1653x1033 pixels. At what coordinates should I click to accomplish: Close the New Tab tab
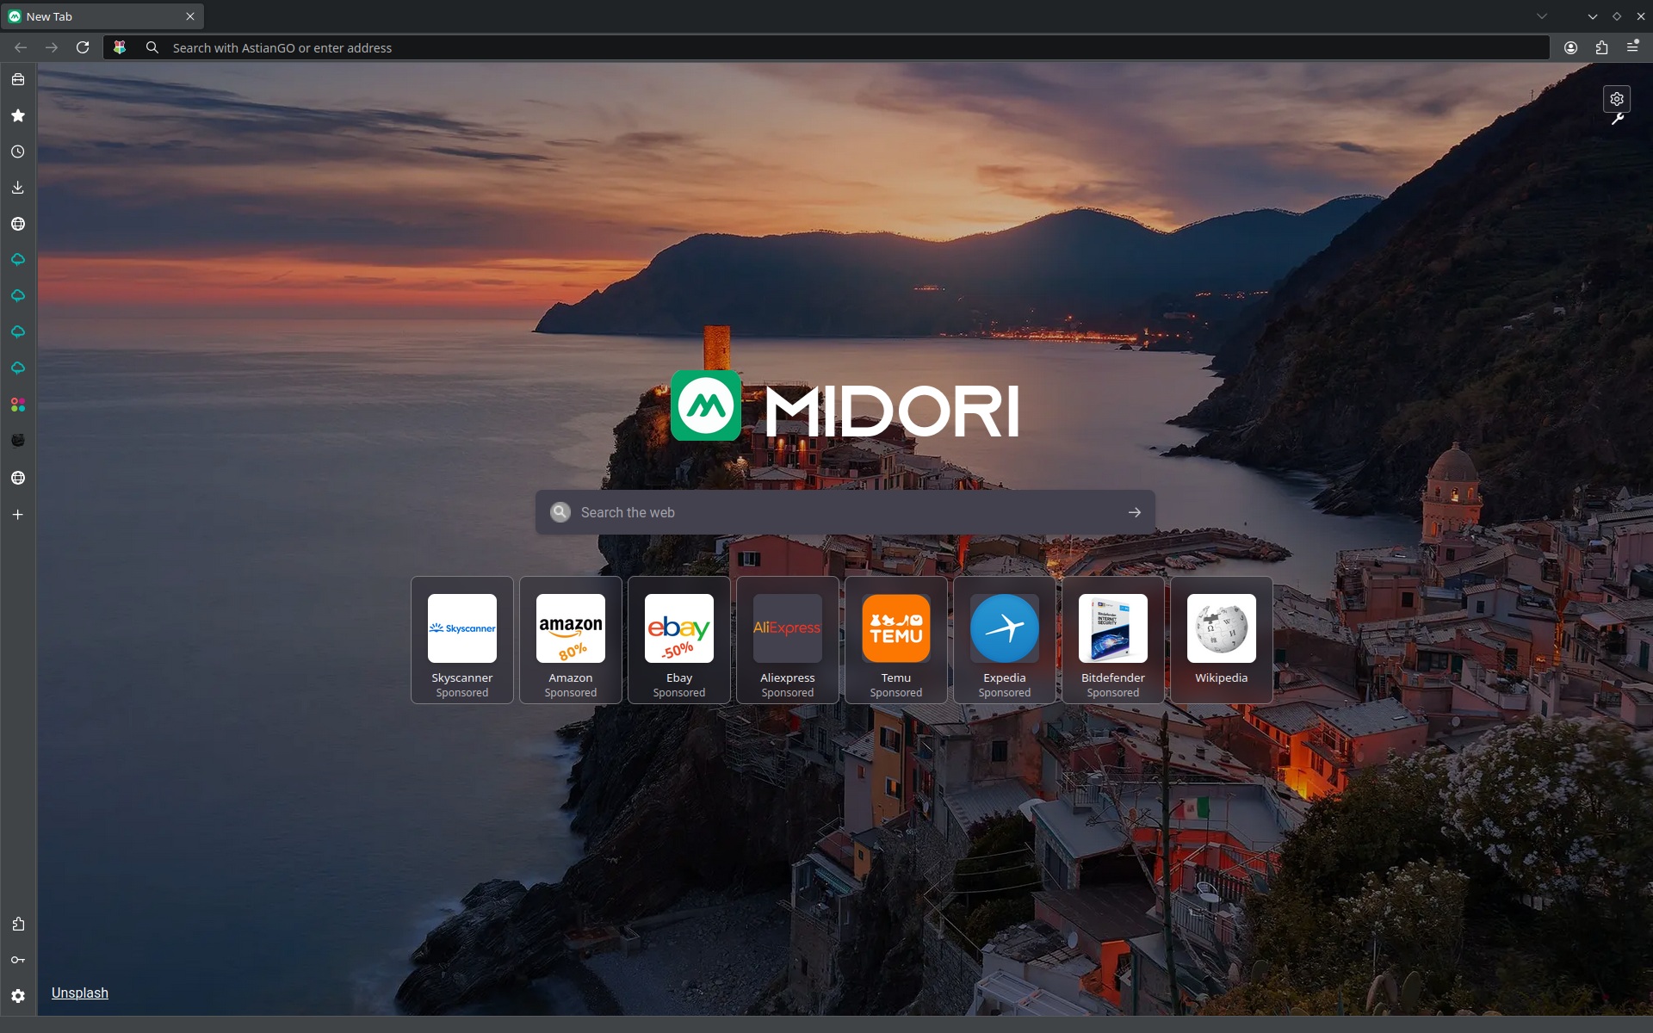tap(190, 16)
